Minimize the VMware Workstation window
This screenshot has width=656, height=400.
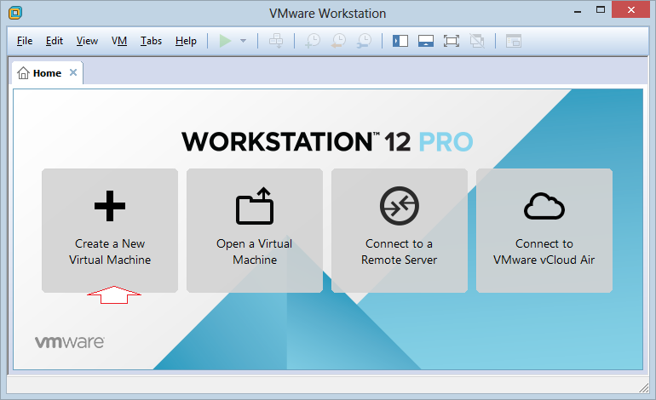tap(578, 10)
